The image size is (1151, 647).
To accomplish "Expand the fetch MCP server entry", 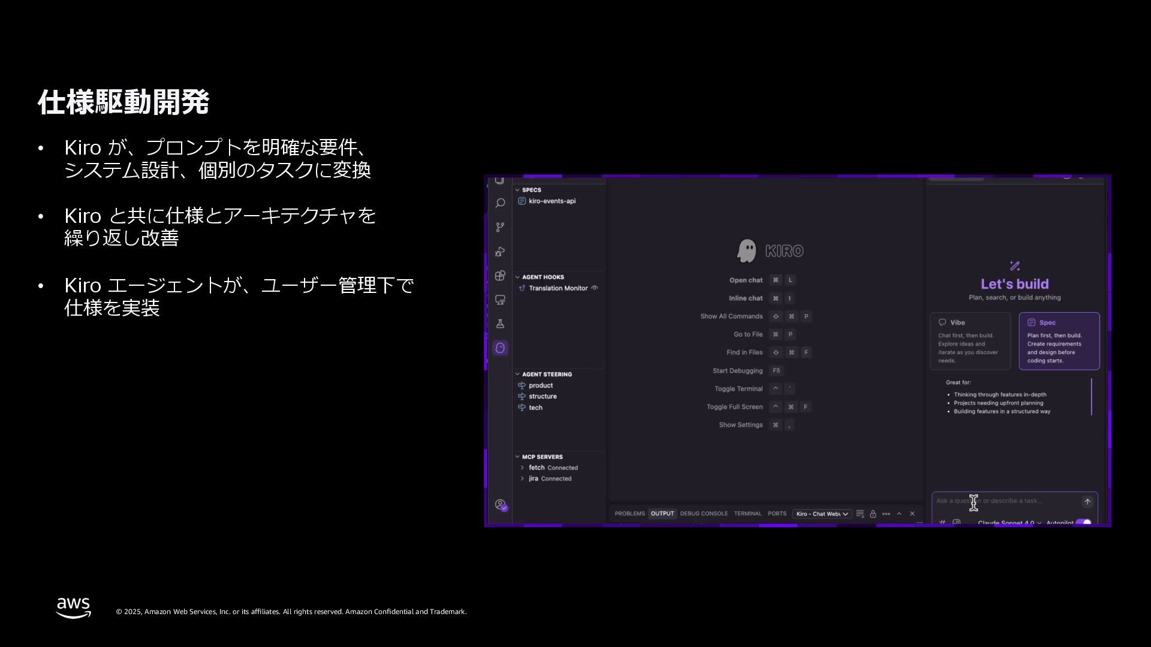I will (x=522, y=468).
